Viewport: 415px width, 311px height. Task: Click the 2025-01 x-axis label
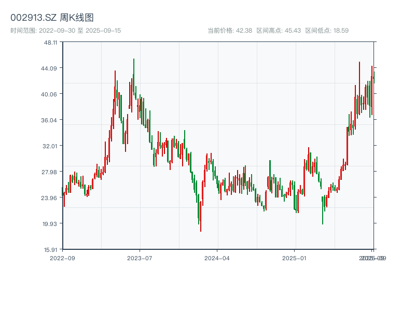point(294,258)
